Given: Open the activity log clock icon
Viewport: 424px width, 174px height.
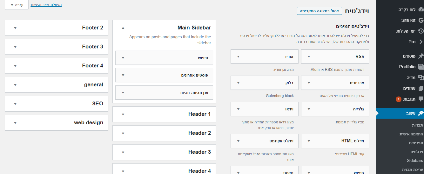Looking at the screenshot, I should [421, 31].
